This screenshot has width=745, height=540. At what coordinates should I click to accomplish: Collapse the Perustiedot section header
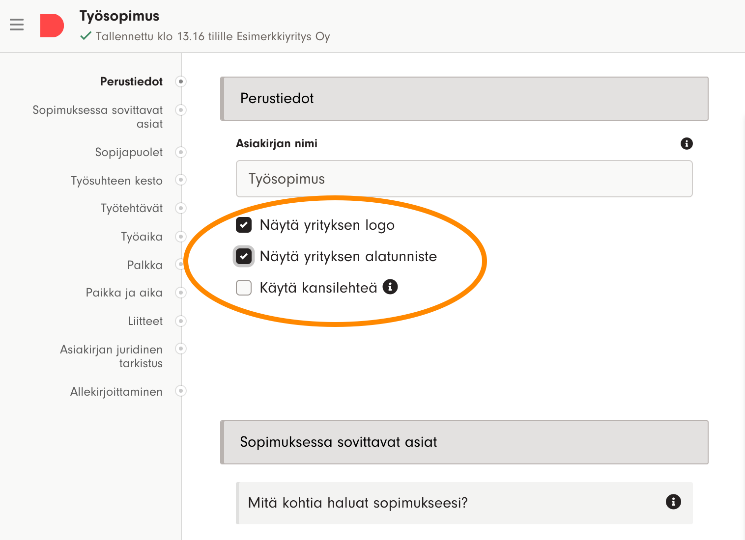pyautogui.click(x=464, y=99)
